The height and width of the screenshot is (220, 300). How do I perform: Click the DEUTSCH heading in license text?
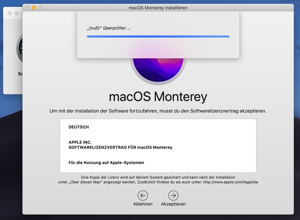click(79, 127)
